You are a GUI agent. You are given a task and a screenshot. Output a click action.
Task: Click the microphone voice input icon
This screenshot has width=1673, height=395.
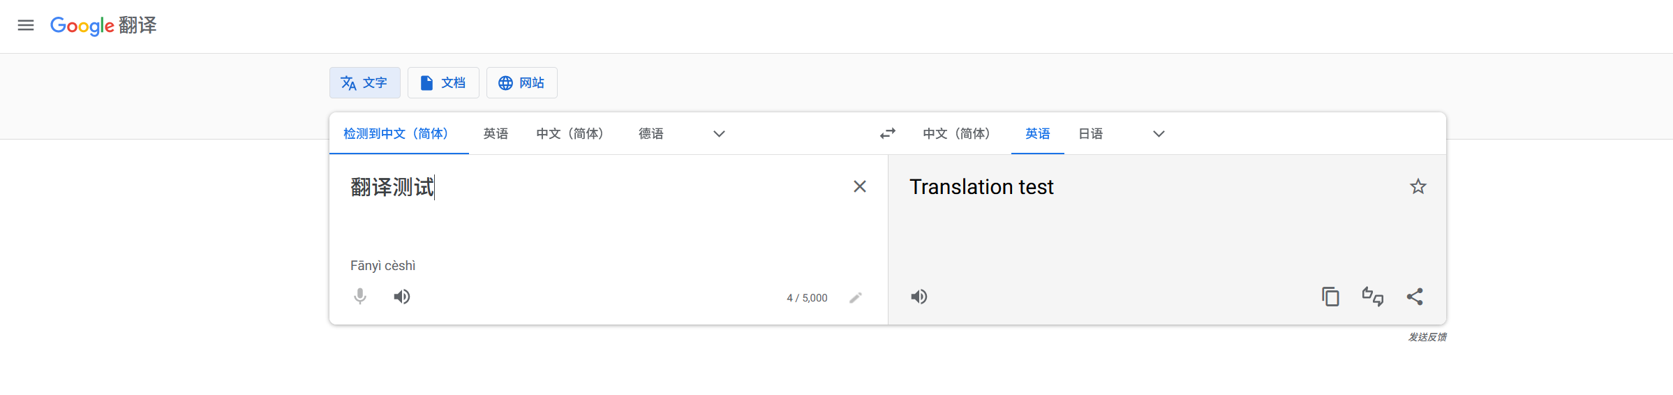[360, 297]
